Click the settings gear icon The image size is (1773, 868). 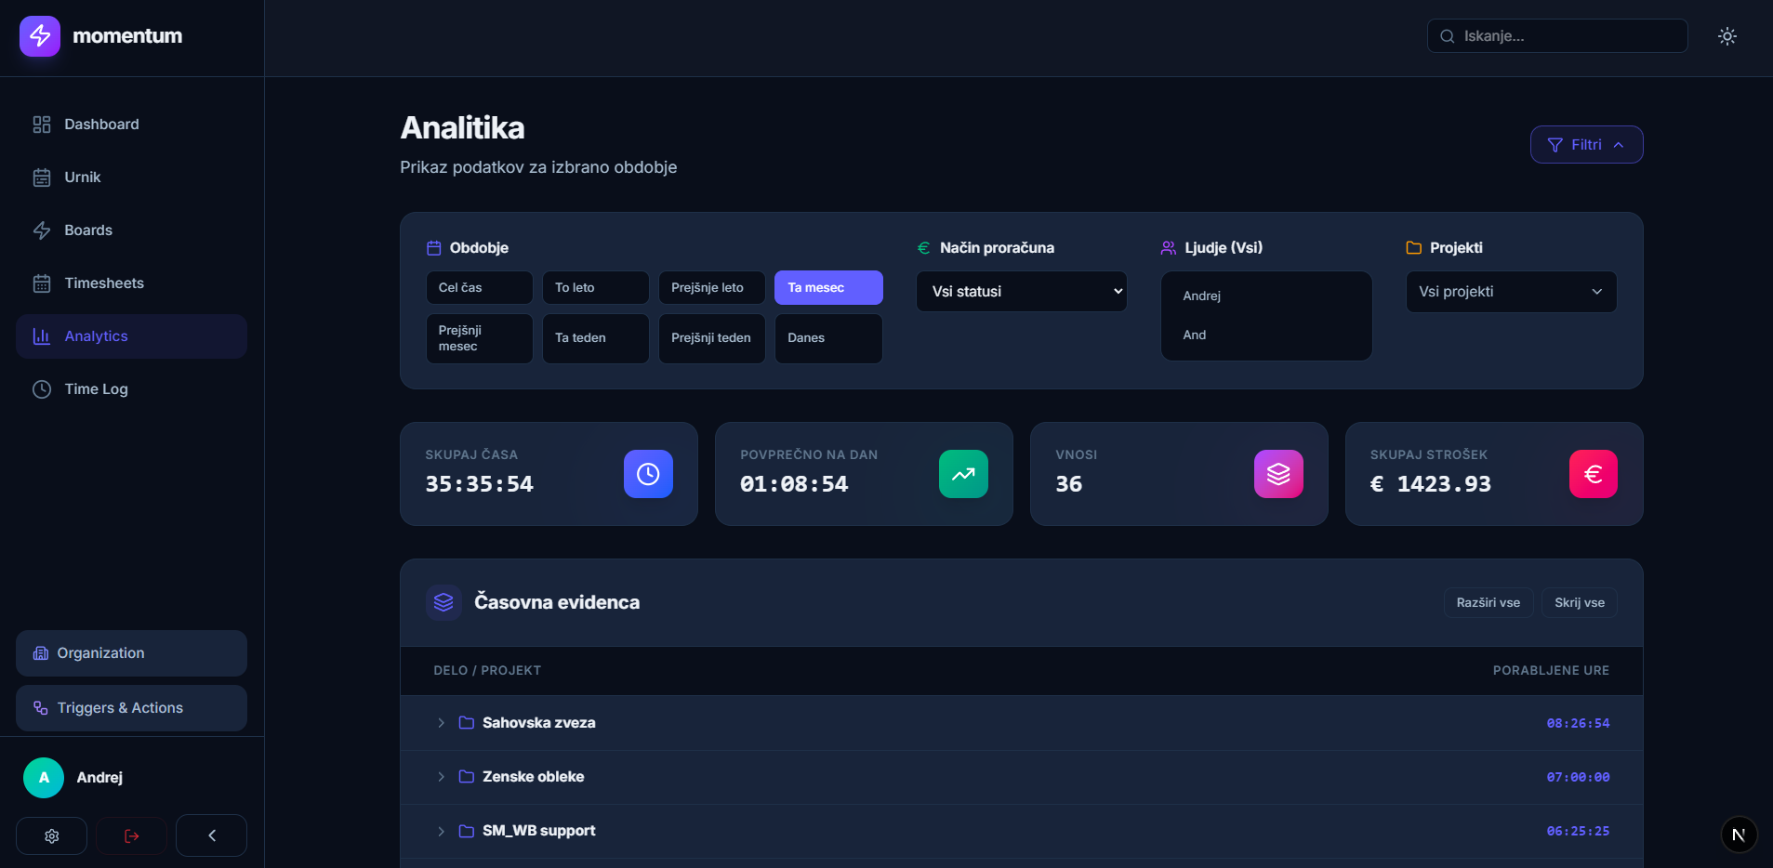click(52, 835)
